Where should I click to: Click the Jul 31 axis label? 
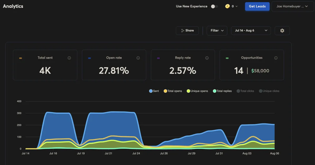click(x=219, y=153)
